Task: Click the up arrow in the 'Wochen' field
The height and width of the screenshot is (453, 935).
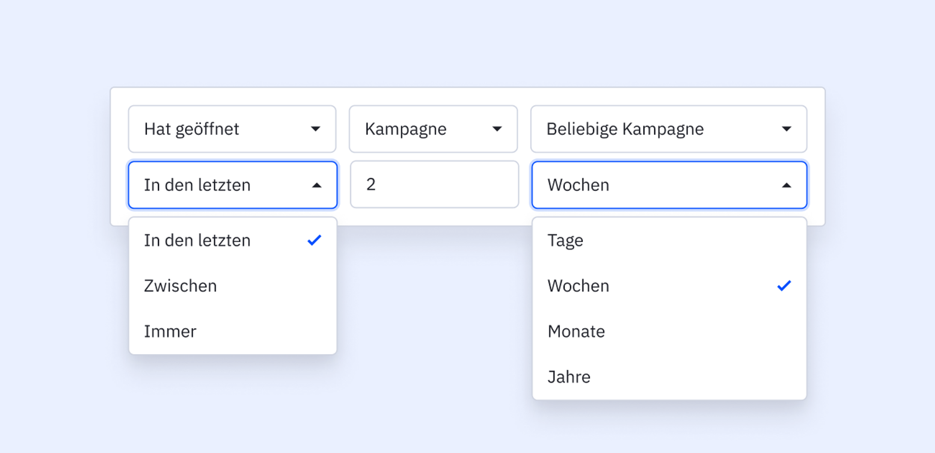Action: (x=786, y=185)
